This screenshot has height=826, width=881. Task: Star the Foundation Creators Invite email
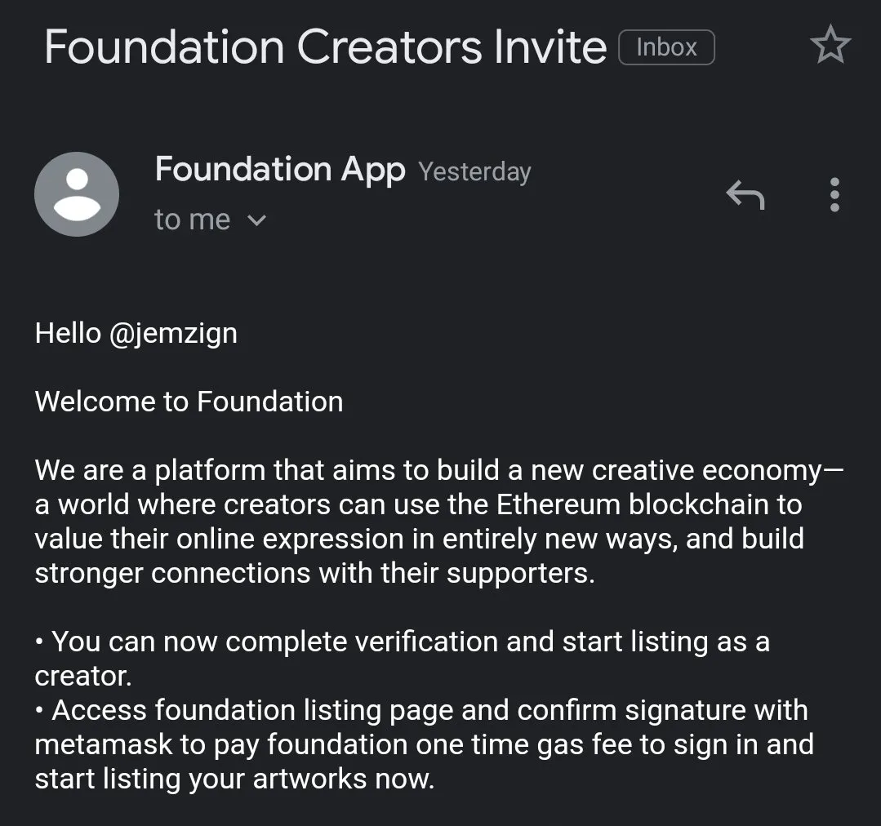coord(830,45)
